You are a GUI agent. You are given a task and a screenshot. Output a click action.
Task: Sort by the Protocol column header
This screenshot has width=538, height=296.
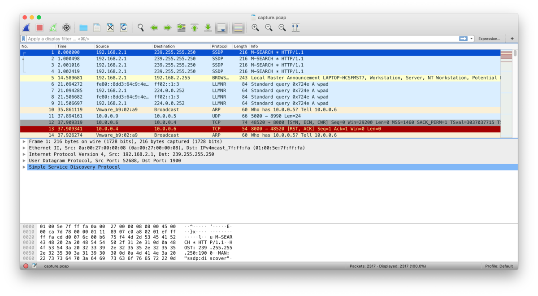pos(221,46)
